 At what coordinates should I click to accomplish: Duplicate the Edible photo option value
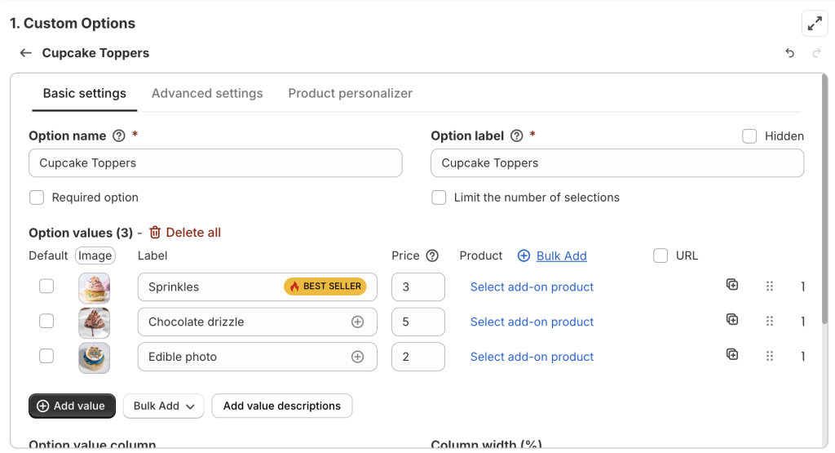pyautogui.click(x=732, y=354)
